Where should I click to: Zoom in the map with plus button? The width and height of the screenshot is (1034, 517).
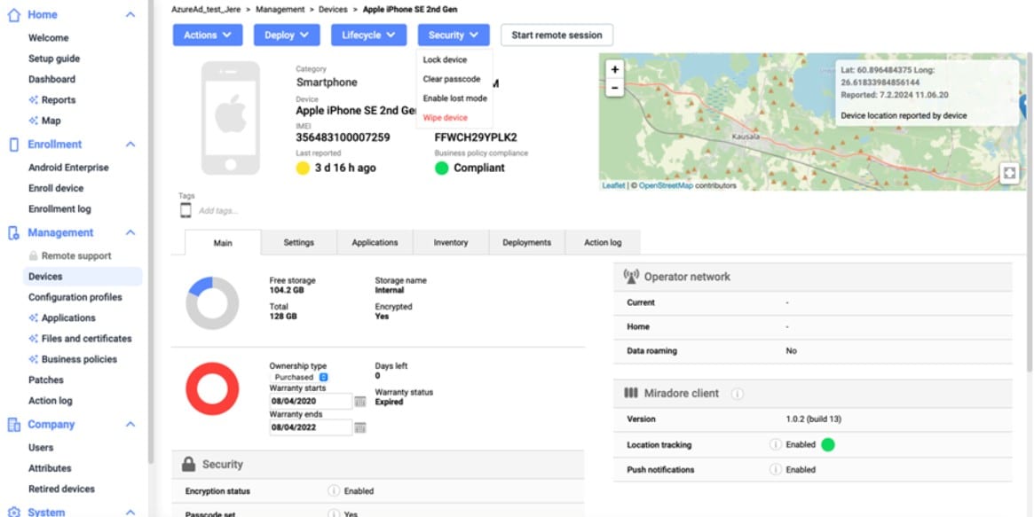point(614,69)
